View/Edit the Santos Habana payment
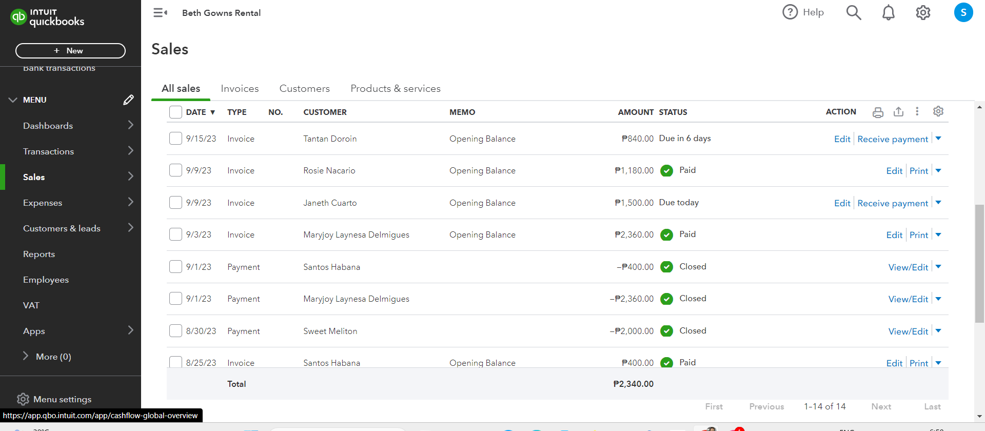This screenshot has width=985, height=431. coord(908,267)
